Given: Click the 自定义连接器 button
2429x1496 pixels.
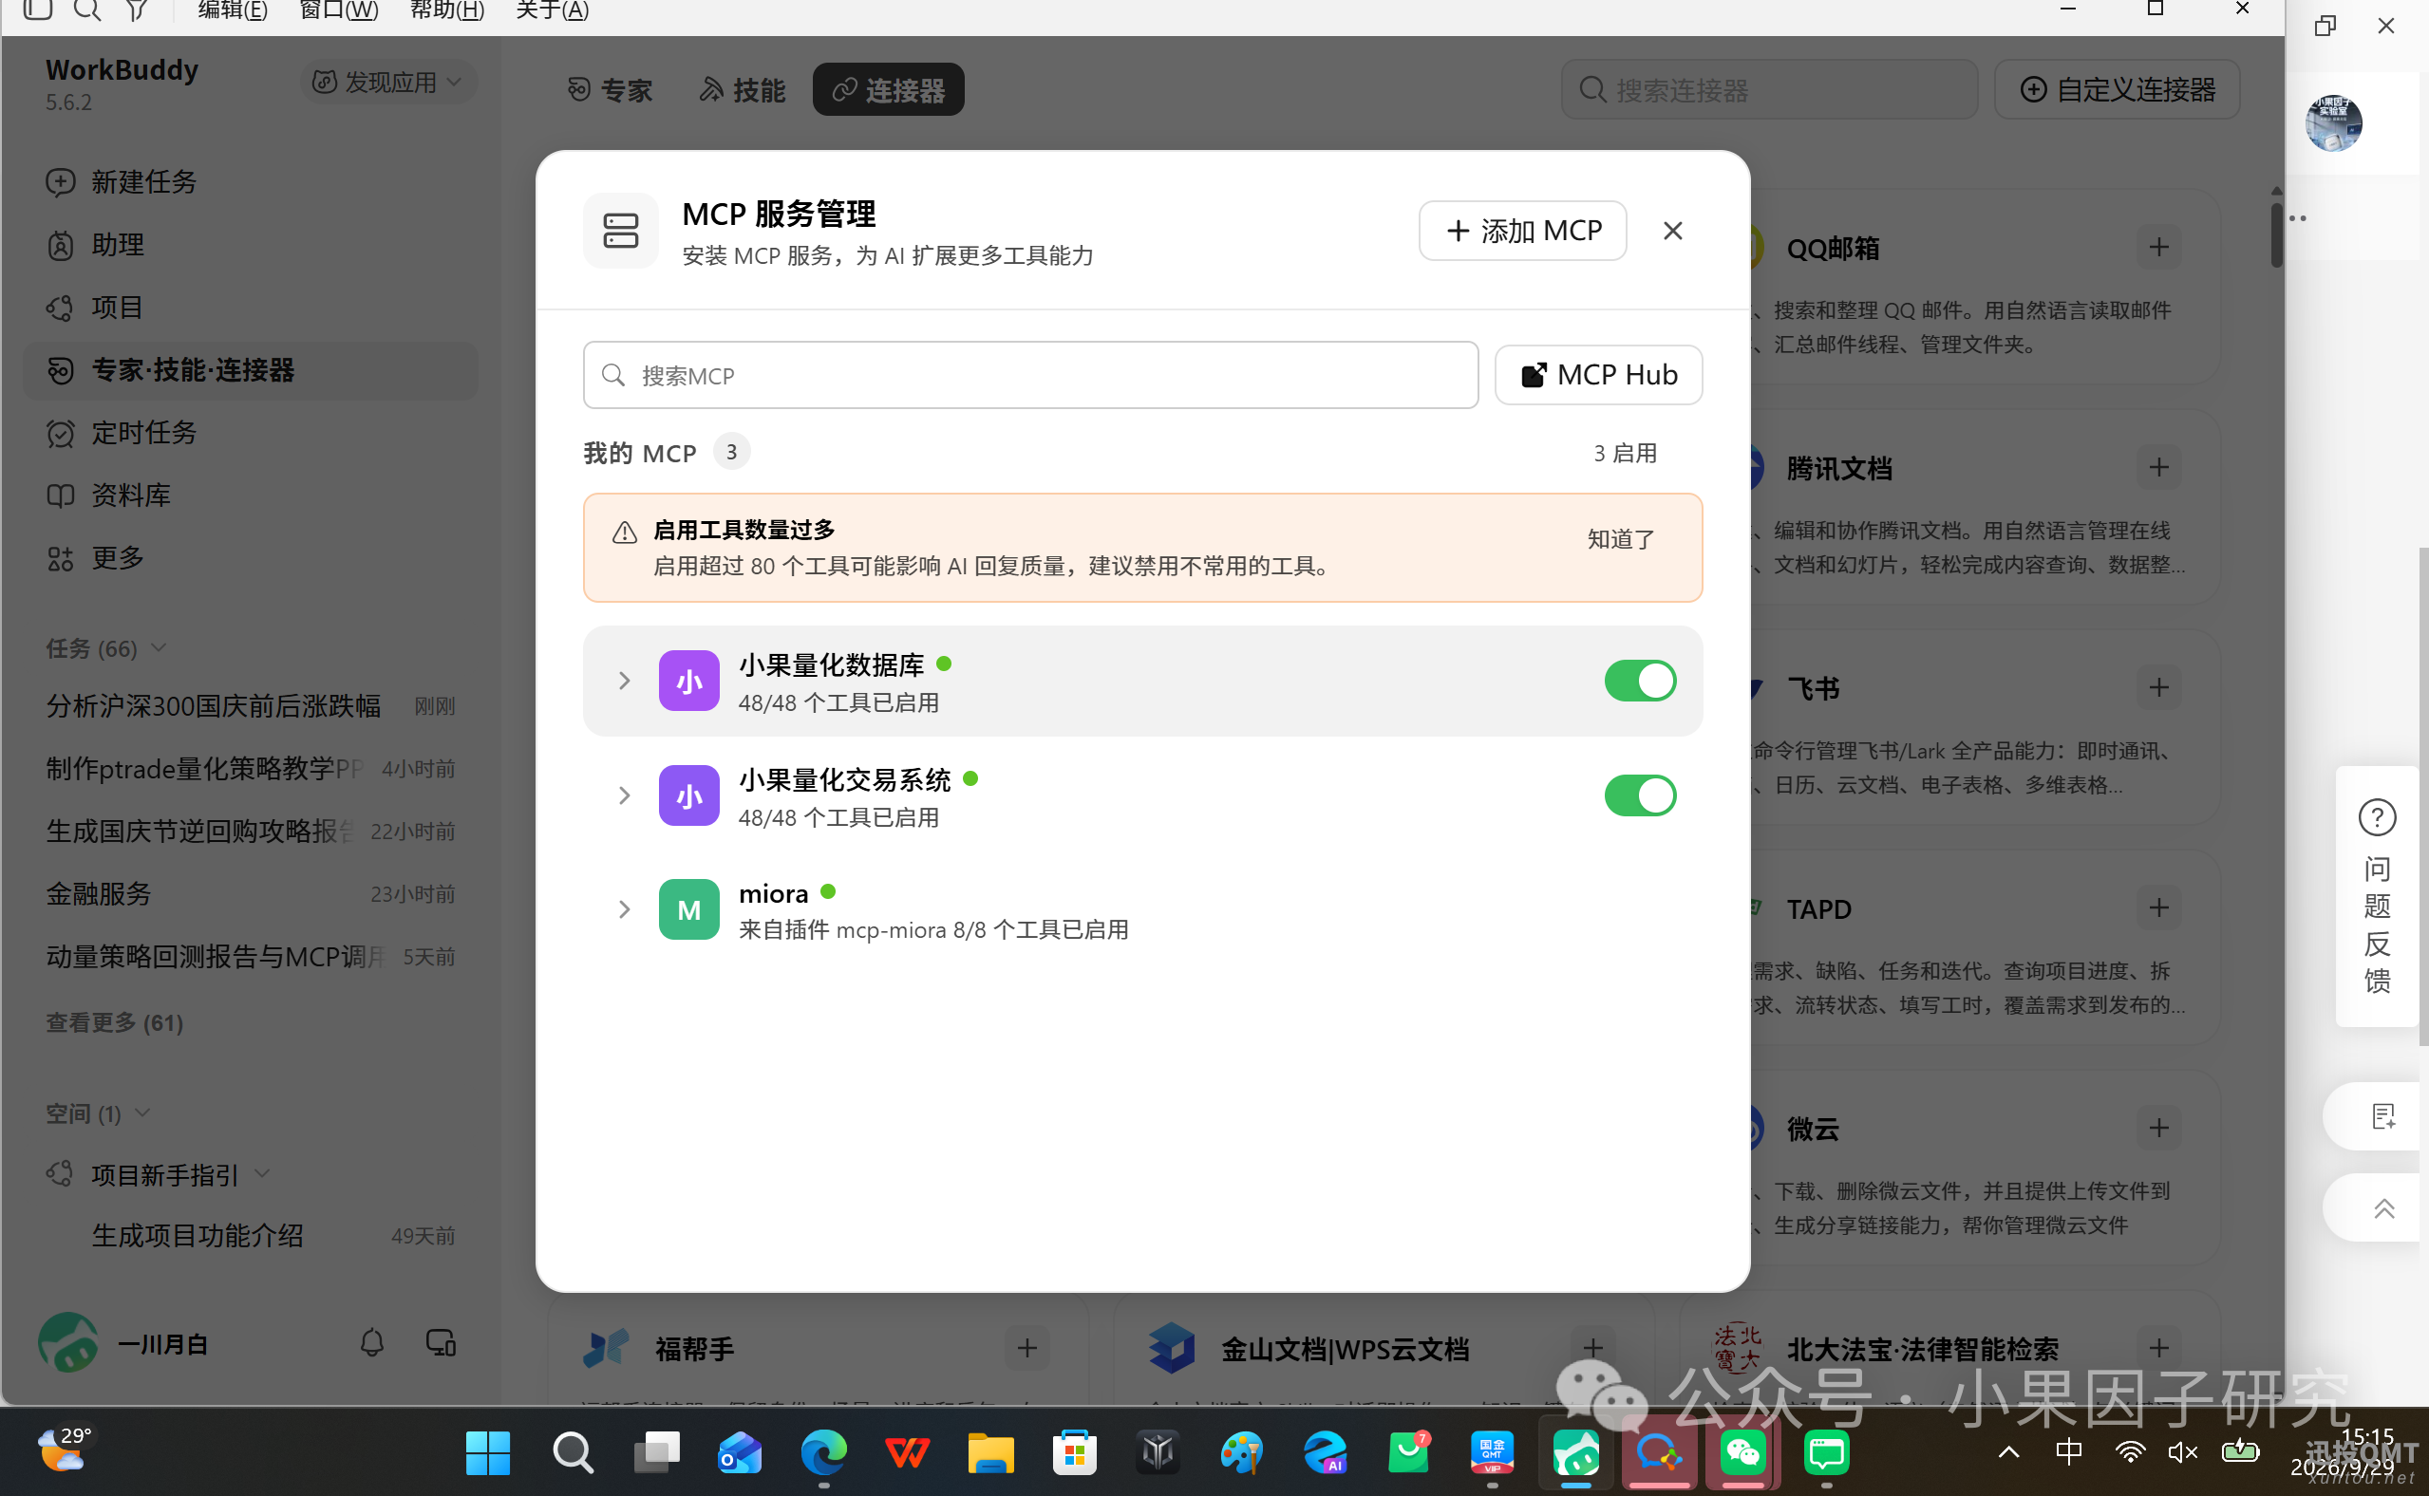Looking at the screenshot, I should [x=2117, y=90].
